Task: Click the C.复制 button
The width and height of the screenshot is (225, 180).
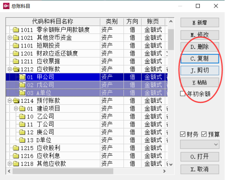Action: tap(200, 59)
